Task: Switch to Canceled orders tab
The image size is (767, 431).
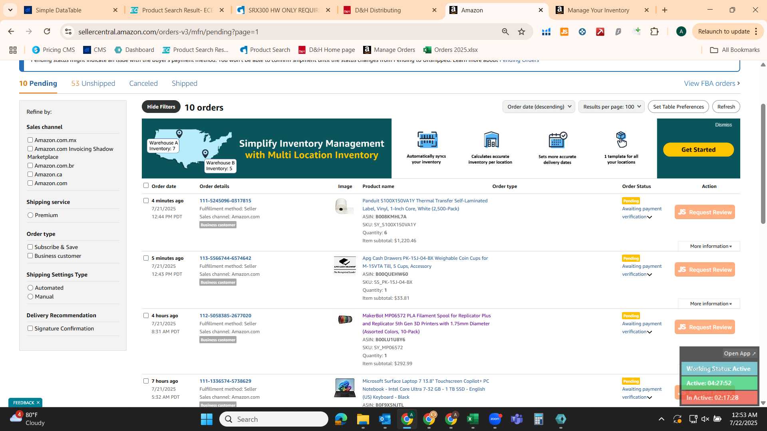Action: click(x=143, y=83)
